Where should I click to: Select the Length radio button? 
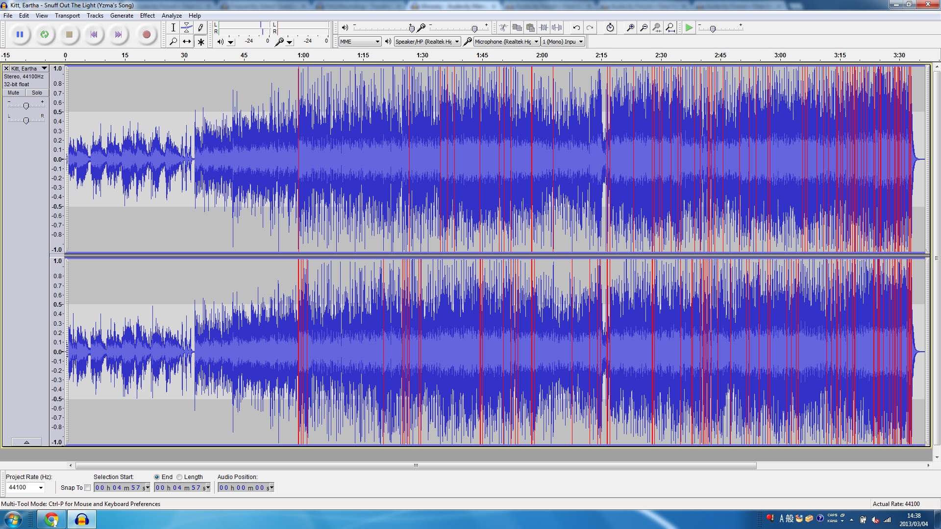click(179, 477)
